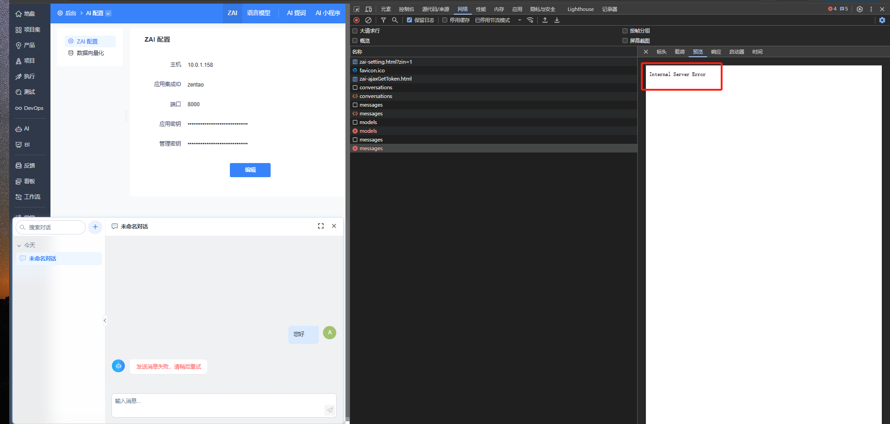Screen dimensions: 890x424
Task: Select the zai-ajaxGetToken.html request
Action: (x=385, y=79)
